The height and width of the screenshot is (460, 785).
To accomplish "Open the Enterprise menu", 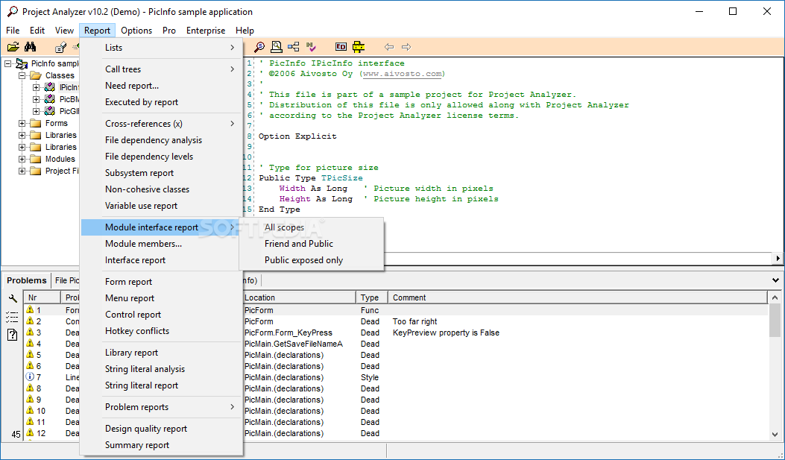I will 206,31.
